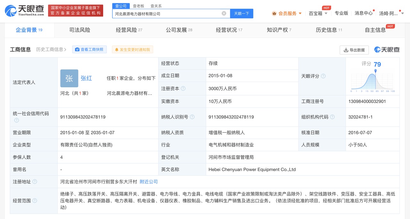Click the 成立日期 value 2015-01-08
Screen dimensions: 410x219
(220, 76)
